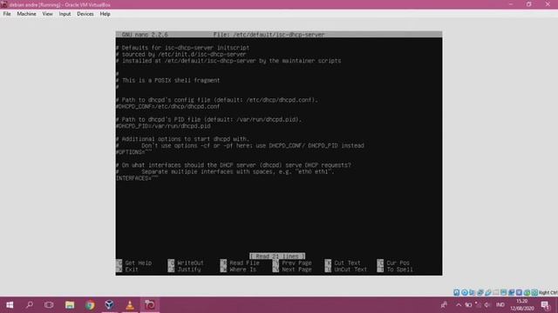558x313 pixels.
Task: Click the '# sourced by /etc/init.d/isc-dhcp-server' line
Action: [x=180, y=54]
